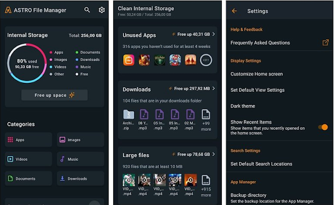Click '104 files that are in your downloads folder'
Viewport: 334px width, 205px height.
pos(162,101)
